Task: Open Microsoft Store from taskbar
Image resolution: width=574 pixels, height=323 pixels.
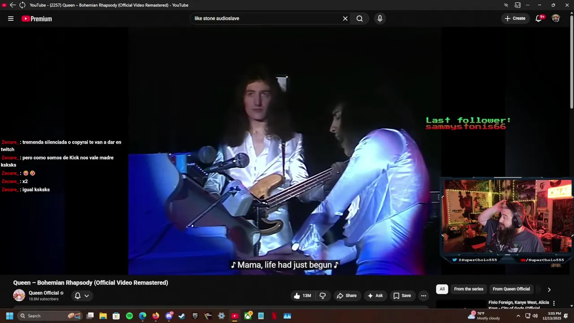Action: click(x=116, y=316)
